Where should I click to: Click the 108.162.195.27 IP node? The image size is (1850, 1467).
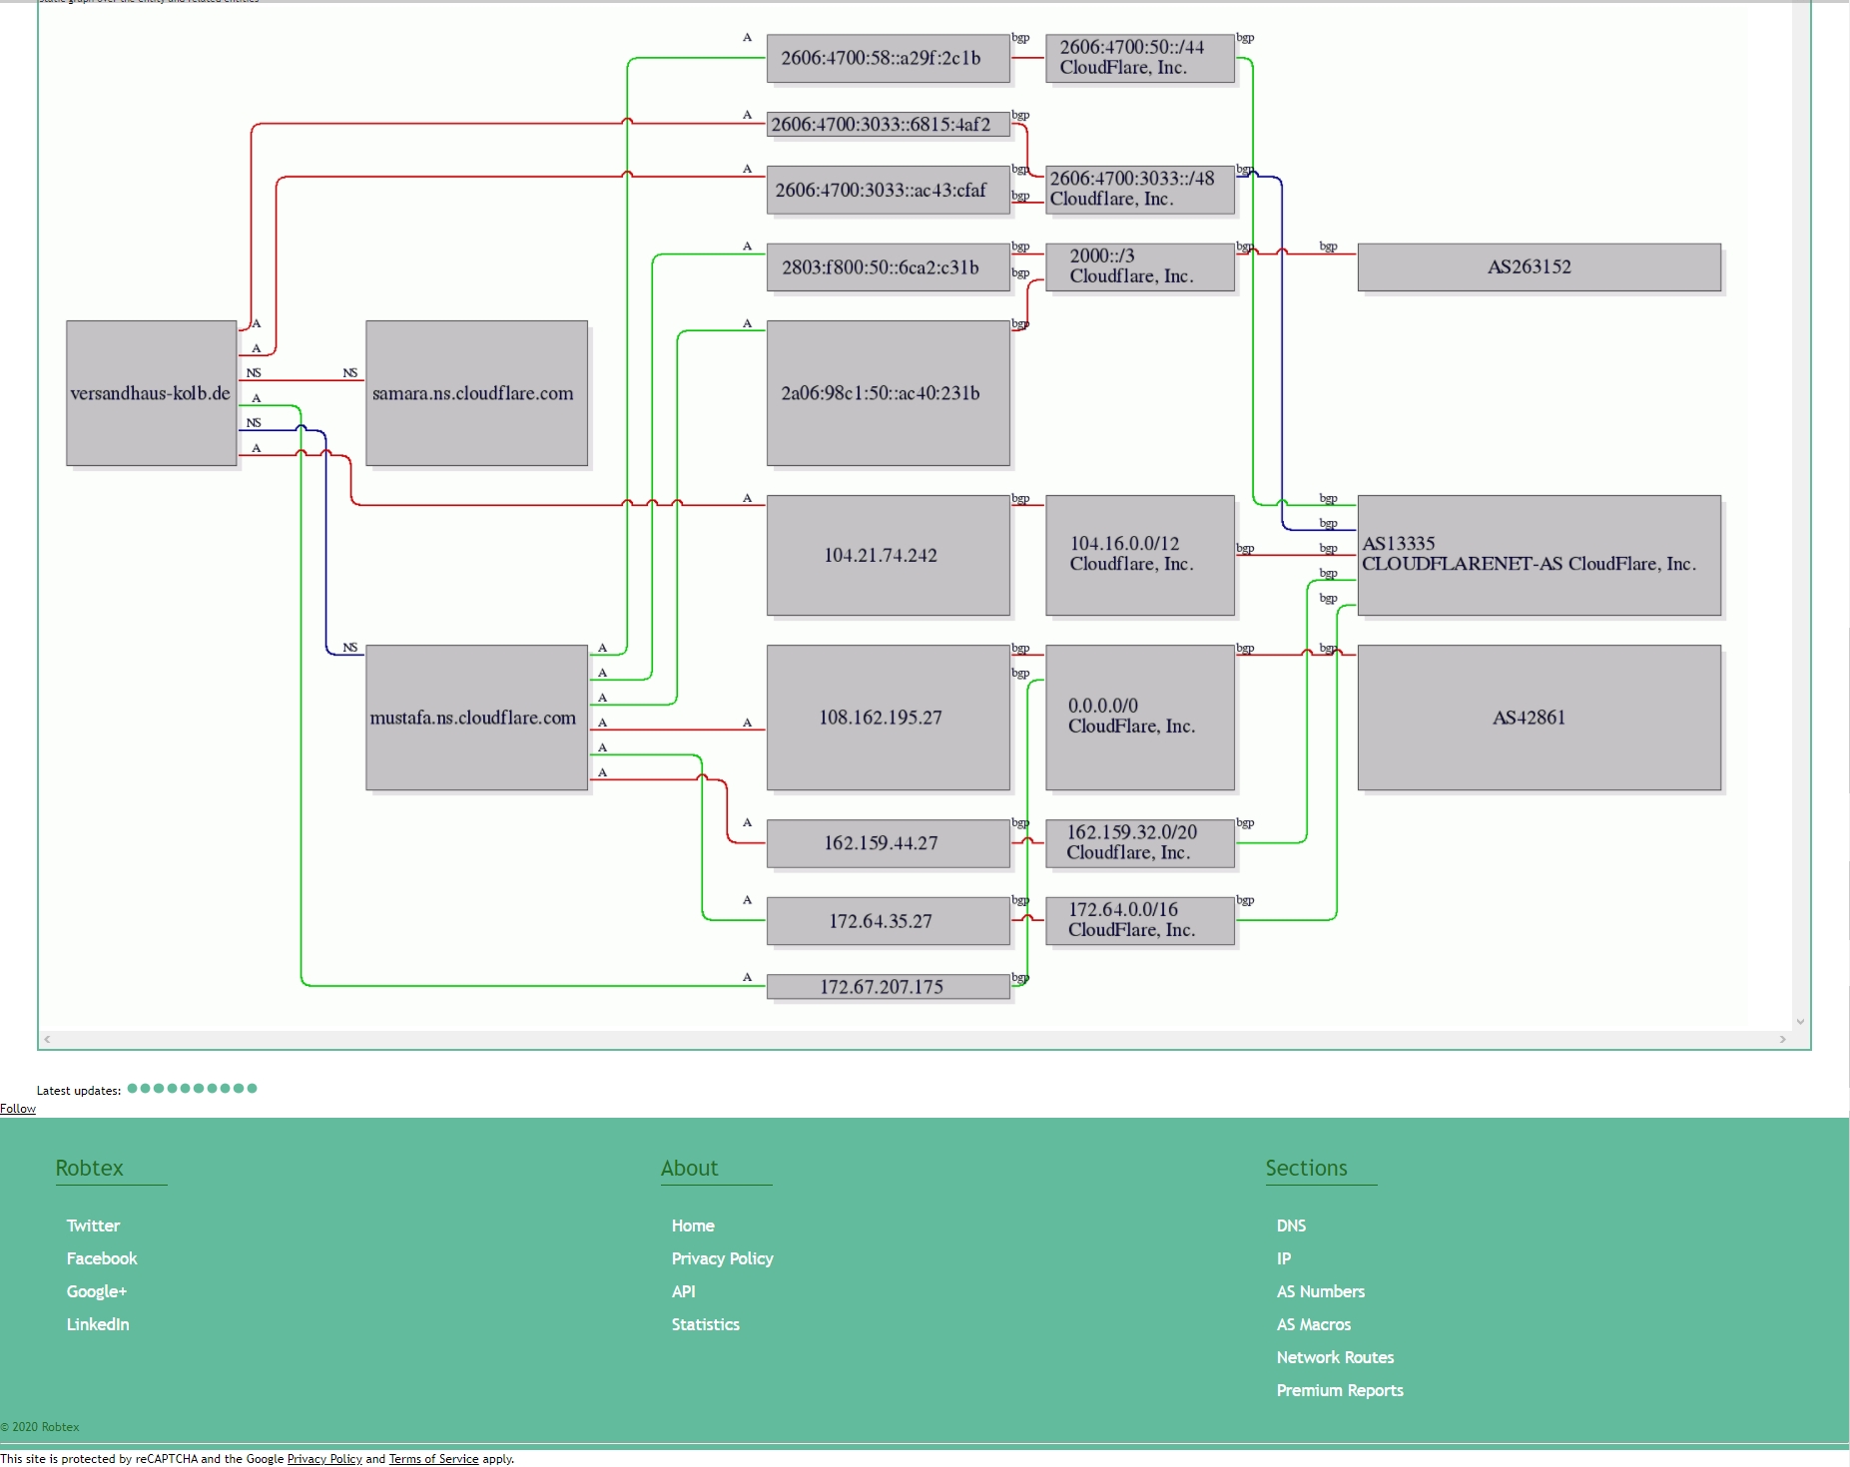pos(888,718)
